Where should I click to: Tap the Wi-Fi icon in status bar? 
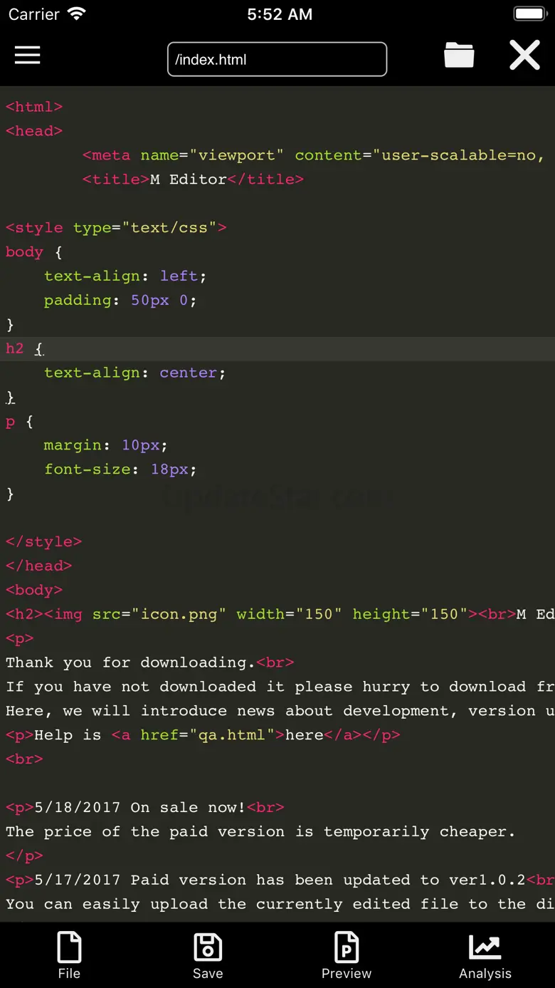(x=76, y=14)
